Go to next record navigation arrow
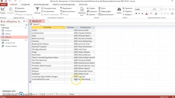The image size is (175, 98). pyautogui.click(x=48, y=94)
